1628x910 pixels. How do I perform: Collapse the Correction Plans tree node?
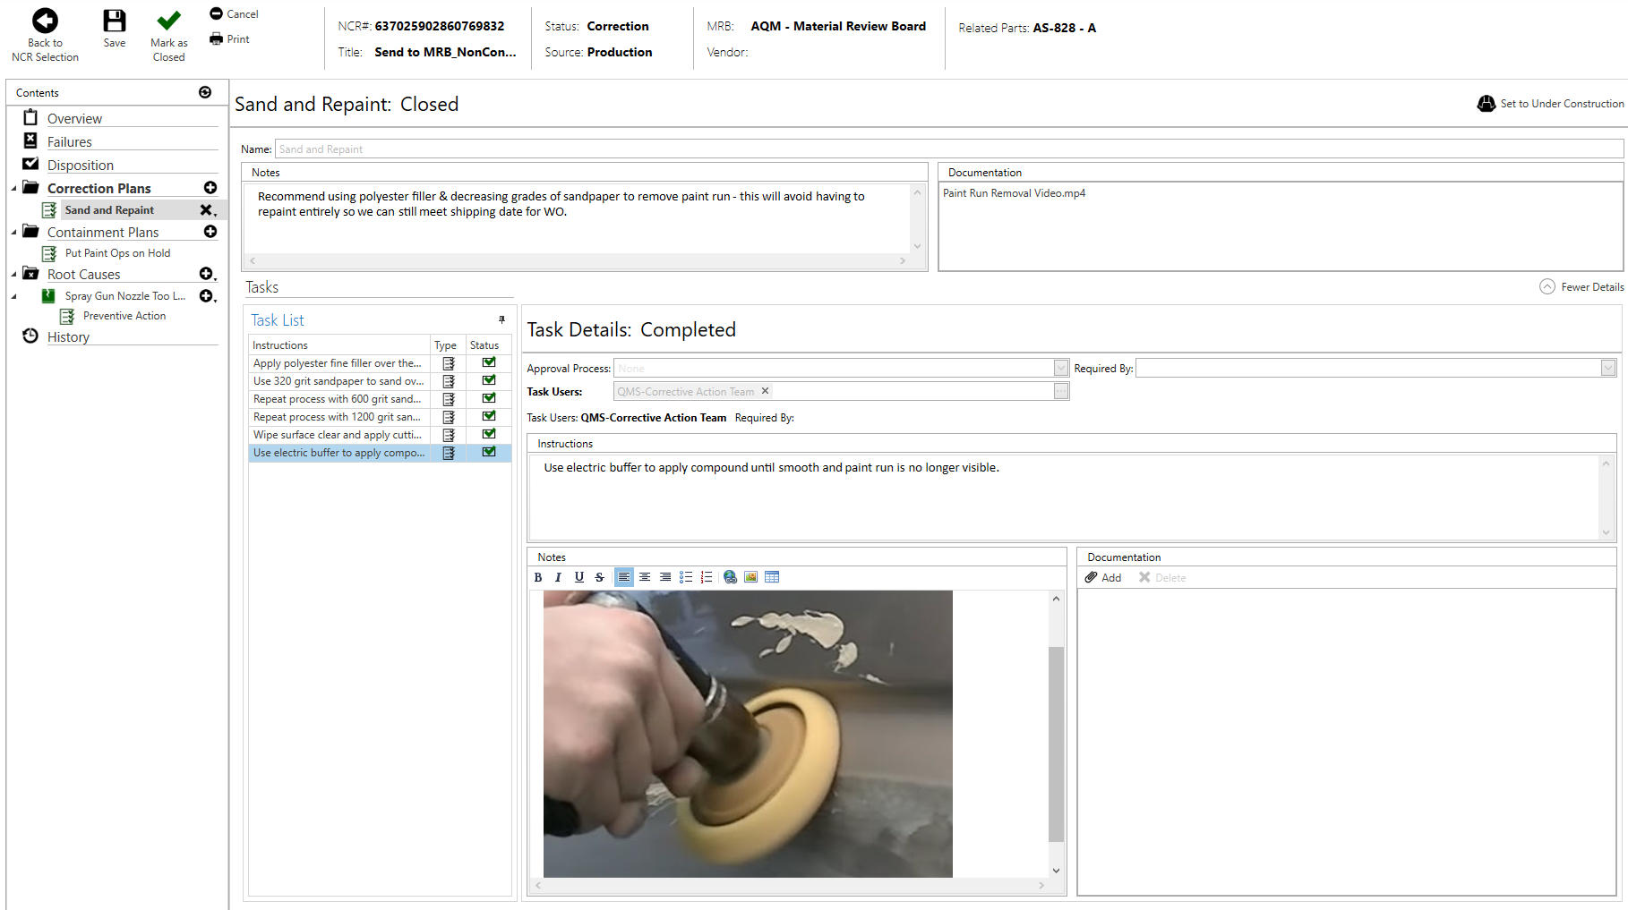coord(13,189)
